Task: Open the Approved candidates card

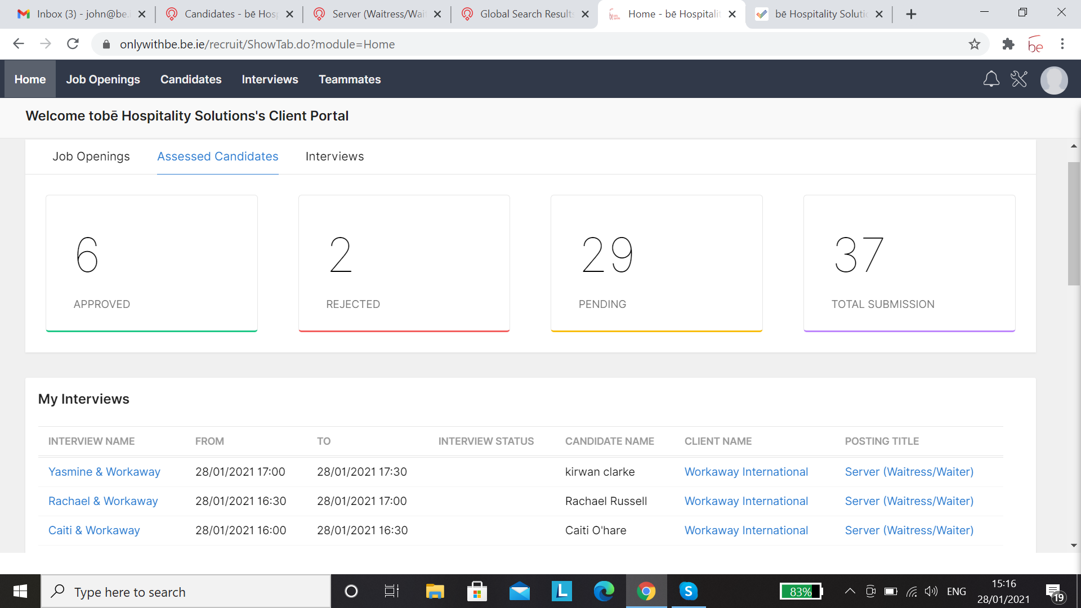Action: click(x=151, y=263)
